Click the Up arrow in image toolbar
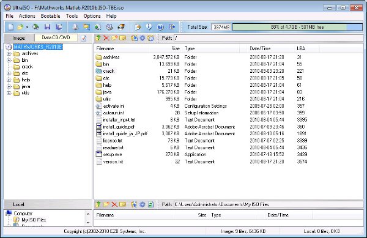Viewport: 367px width, 238px height. tap(98, 38)
